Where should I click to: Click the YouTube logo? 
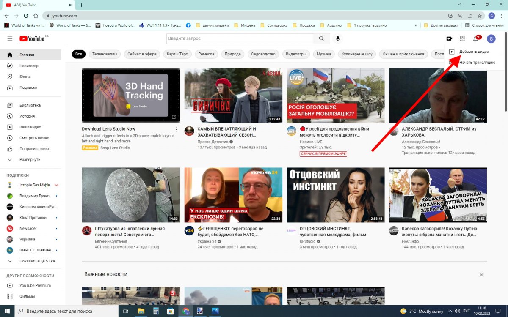coord(32,38)
